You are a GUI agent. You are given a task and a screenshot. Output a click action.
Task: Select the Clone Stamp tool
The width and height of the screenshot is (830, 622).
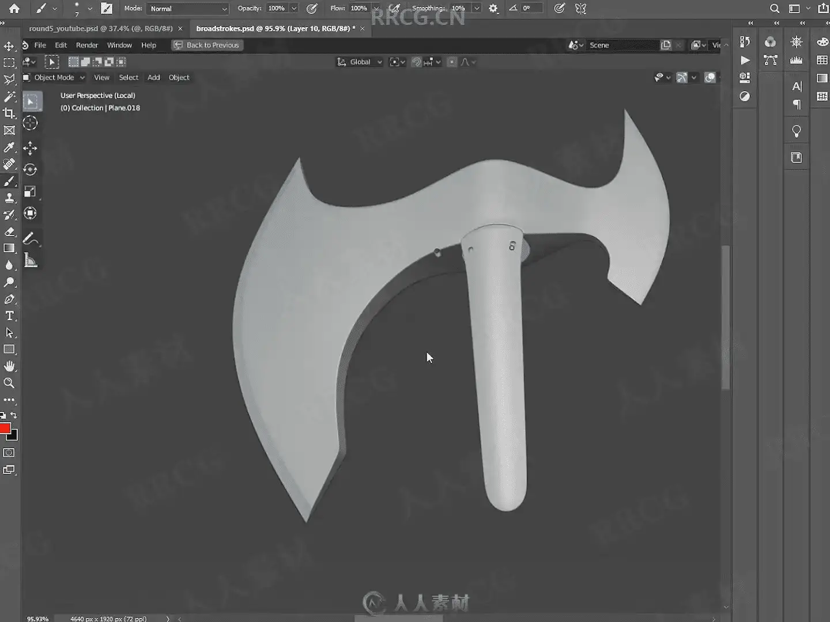pyautogui.click(x=9, y=198)
